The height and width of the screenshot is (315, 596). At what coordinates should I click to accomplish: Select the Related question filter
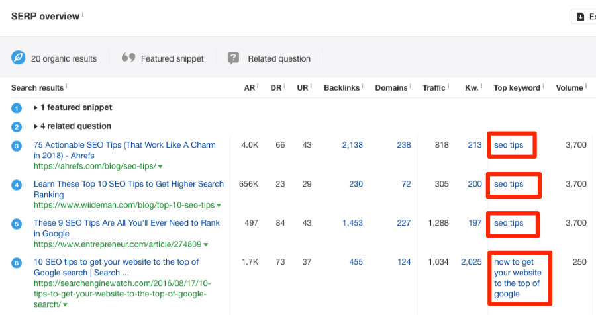tap(269, 58)
